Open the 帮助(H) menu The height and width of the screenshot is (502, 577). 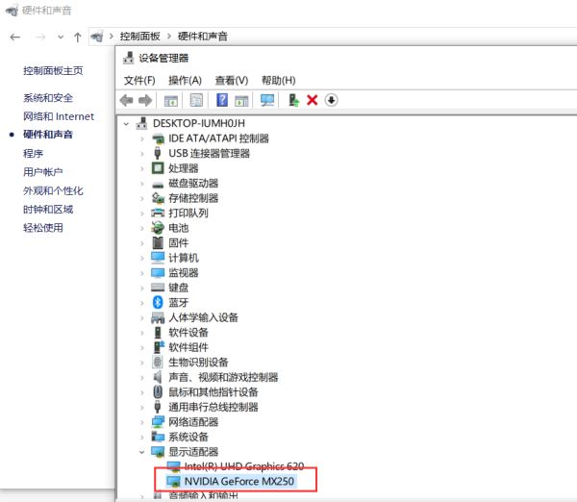tap(278, 80)
